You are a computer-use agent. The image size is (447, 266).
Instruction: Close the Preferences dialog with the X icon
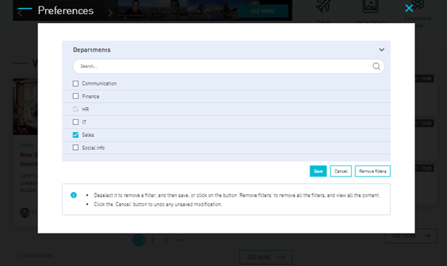409,8
